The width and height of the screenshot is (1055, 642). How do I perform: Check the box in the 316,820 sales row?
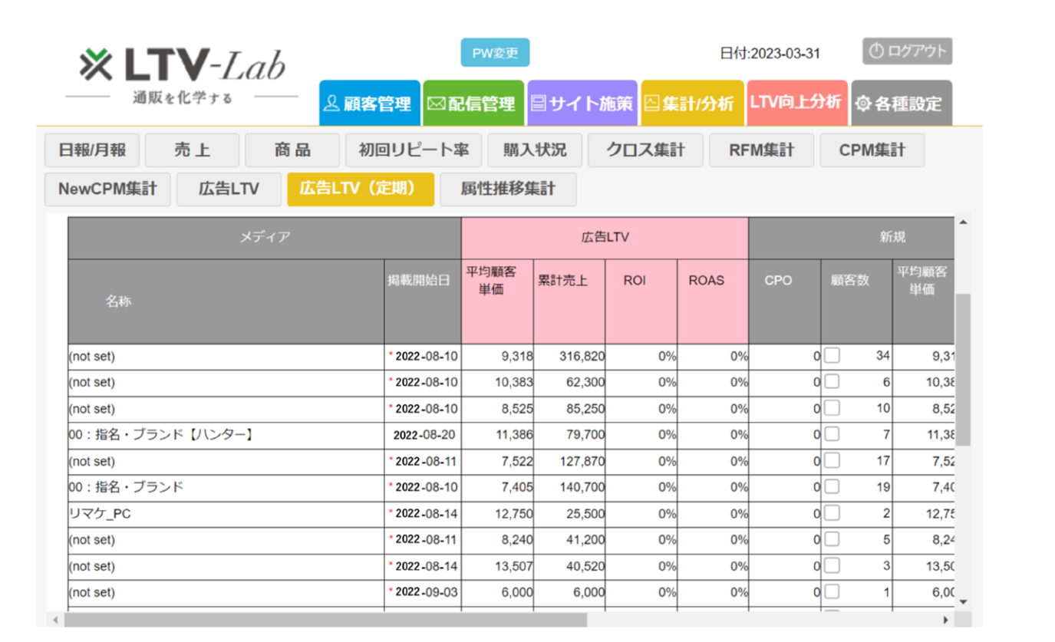click(832, 356)
